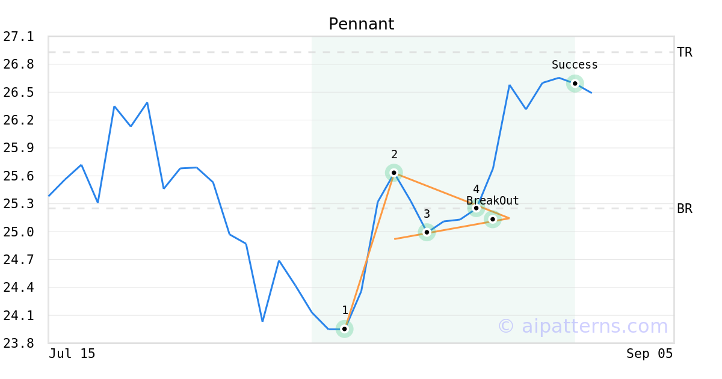The image size is (722, 379).
Task: Open the aipatterns.com watermark link
Action: 582,326
